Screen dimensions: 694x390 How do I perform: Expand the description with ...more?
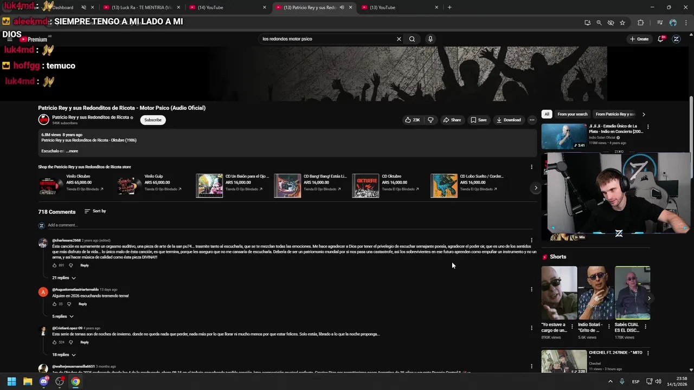[72, 151]
